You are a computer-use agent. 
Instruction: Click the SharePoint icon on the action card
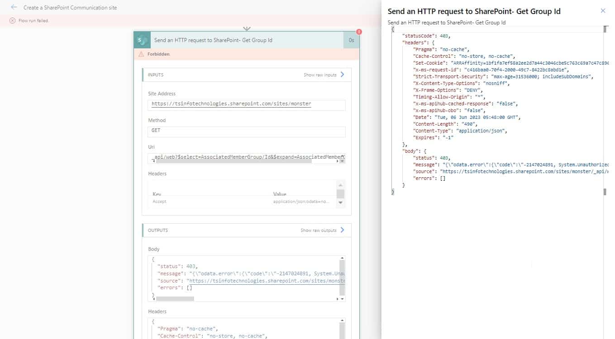click(x=142, y=40)
